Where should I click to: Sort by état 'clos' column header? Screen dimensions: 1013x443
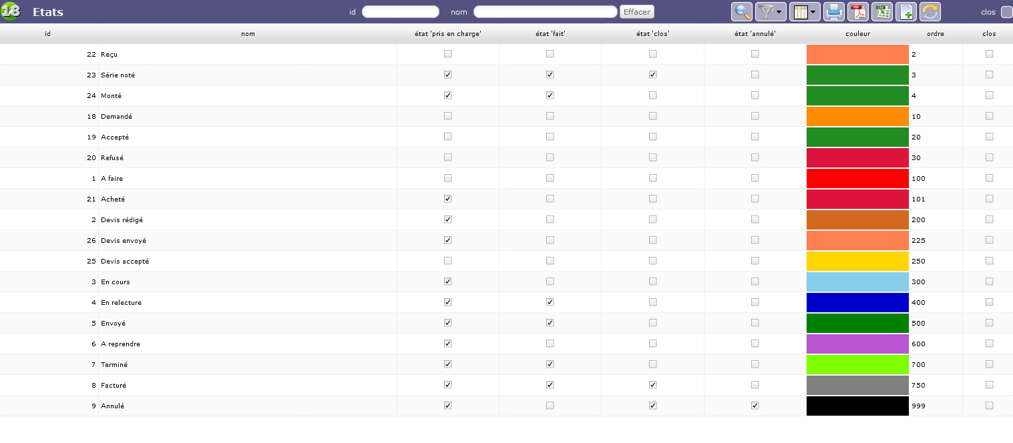(652, 33)
